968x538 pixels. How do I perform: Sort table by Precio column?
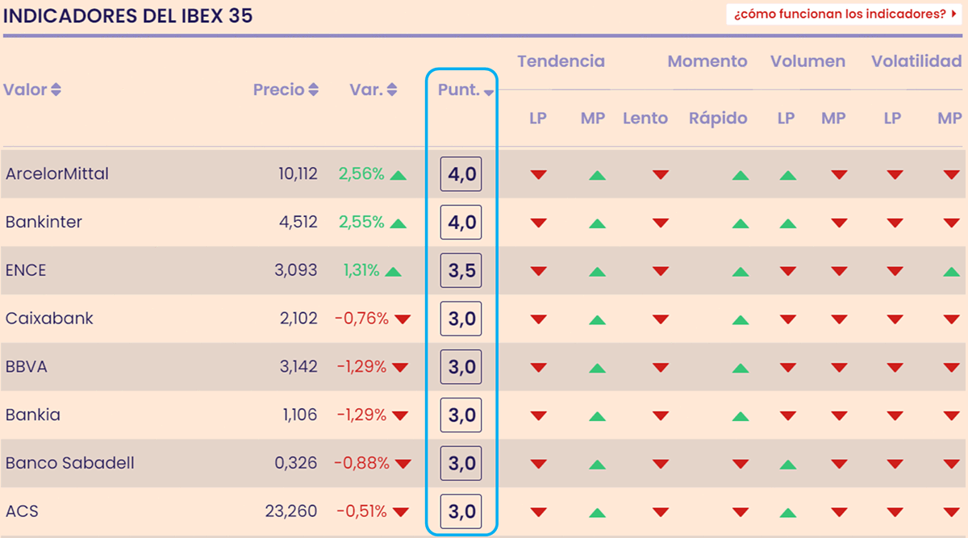point(286,90)
